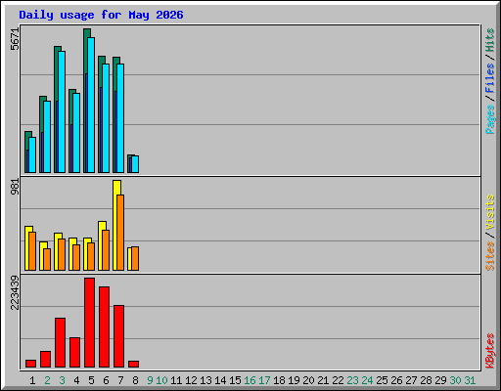The image size is (501, 391).
Task: Pick the cyan Pages bar for day 7
Action: click(120, 118)
